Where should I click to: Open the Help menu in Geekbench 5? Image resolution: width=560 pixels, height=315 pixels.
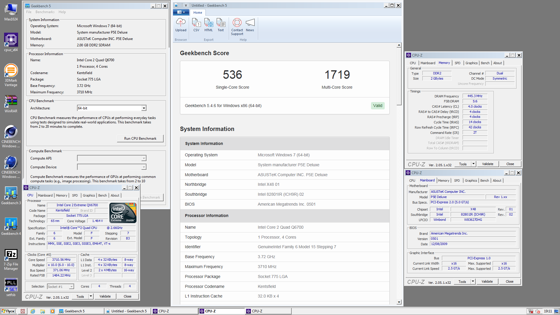62,12
